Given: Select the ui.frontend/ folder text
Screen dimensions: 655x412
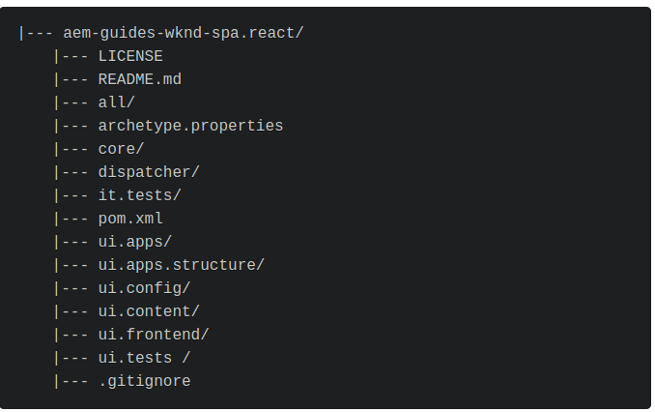Looking at the screenshot, I should coord(154,335).
